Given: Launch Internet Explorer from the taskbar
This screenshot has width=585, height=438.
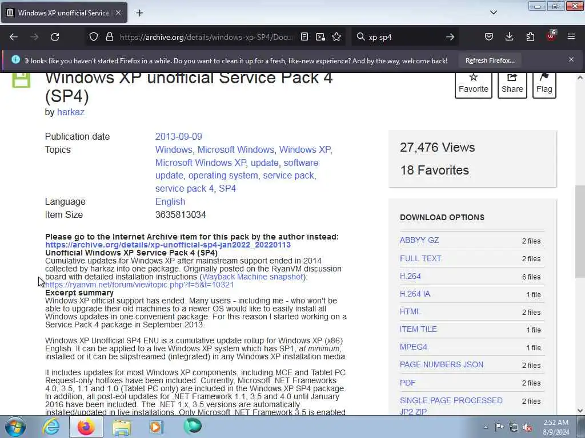Looking at the screenshot, I should pyautogui.click(x=51, y=427).
